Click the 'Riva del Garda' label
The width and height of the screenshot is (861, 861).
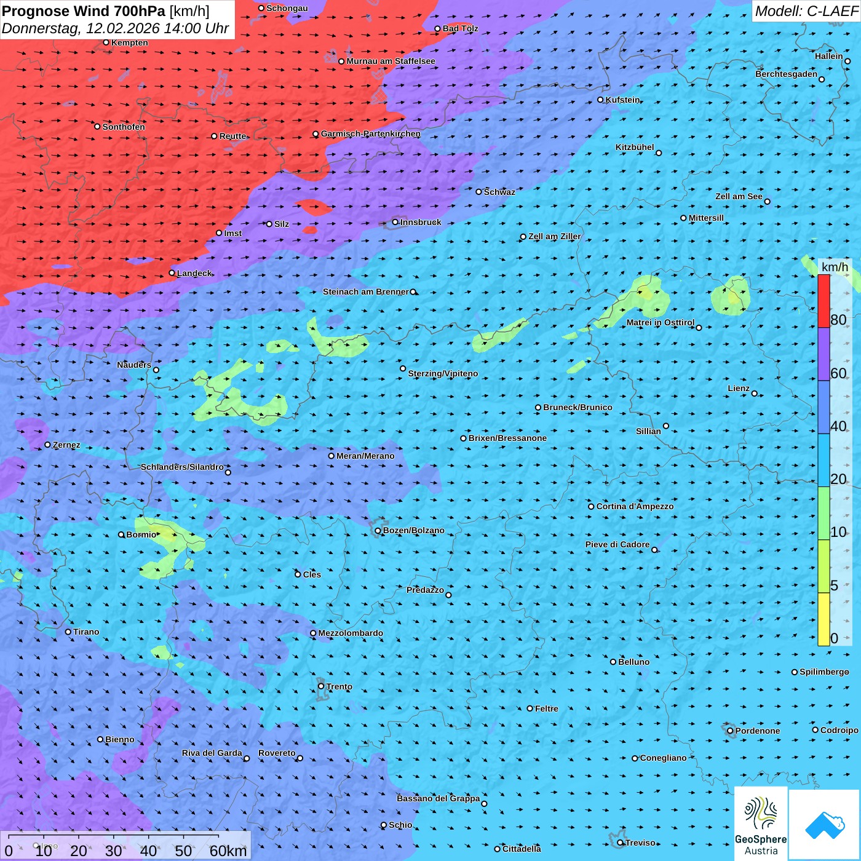point(212,753)
